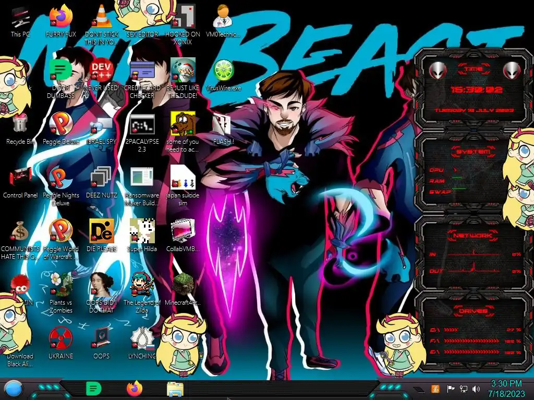
Task: Launch Plants vs Zombies
Action: [x=60, y=293]
